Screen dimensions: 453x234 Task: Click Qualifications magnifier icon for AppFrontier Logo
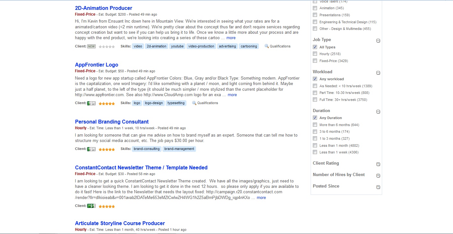(x=194, y=103)
